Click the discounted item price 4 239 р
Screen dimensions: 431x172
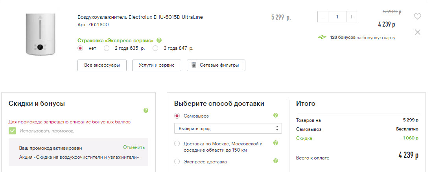click(x=387, y=24)
